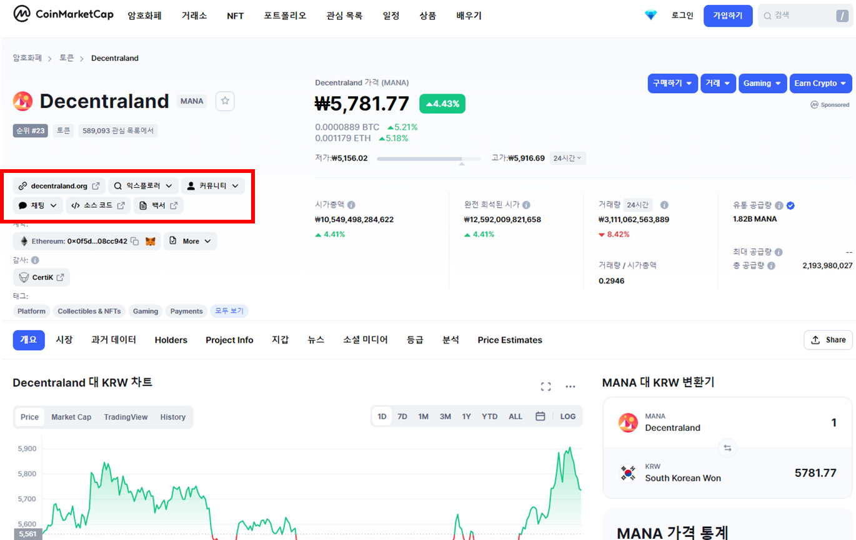The image size is (856, 540).
Task: Click in the 검색 search field
Action: [x=804, y=16]
